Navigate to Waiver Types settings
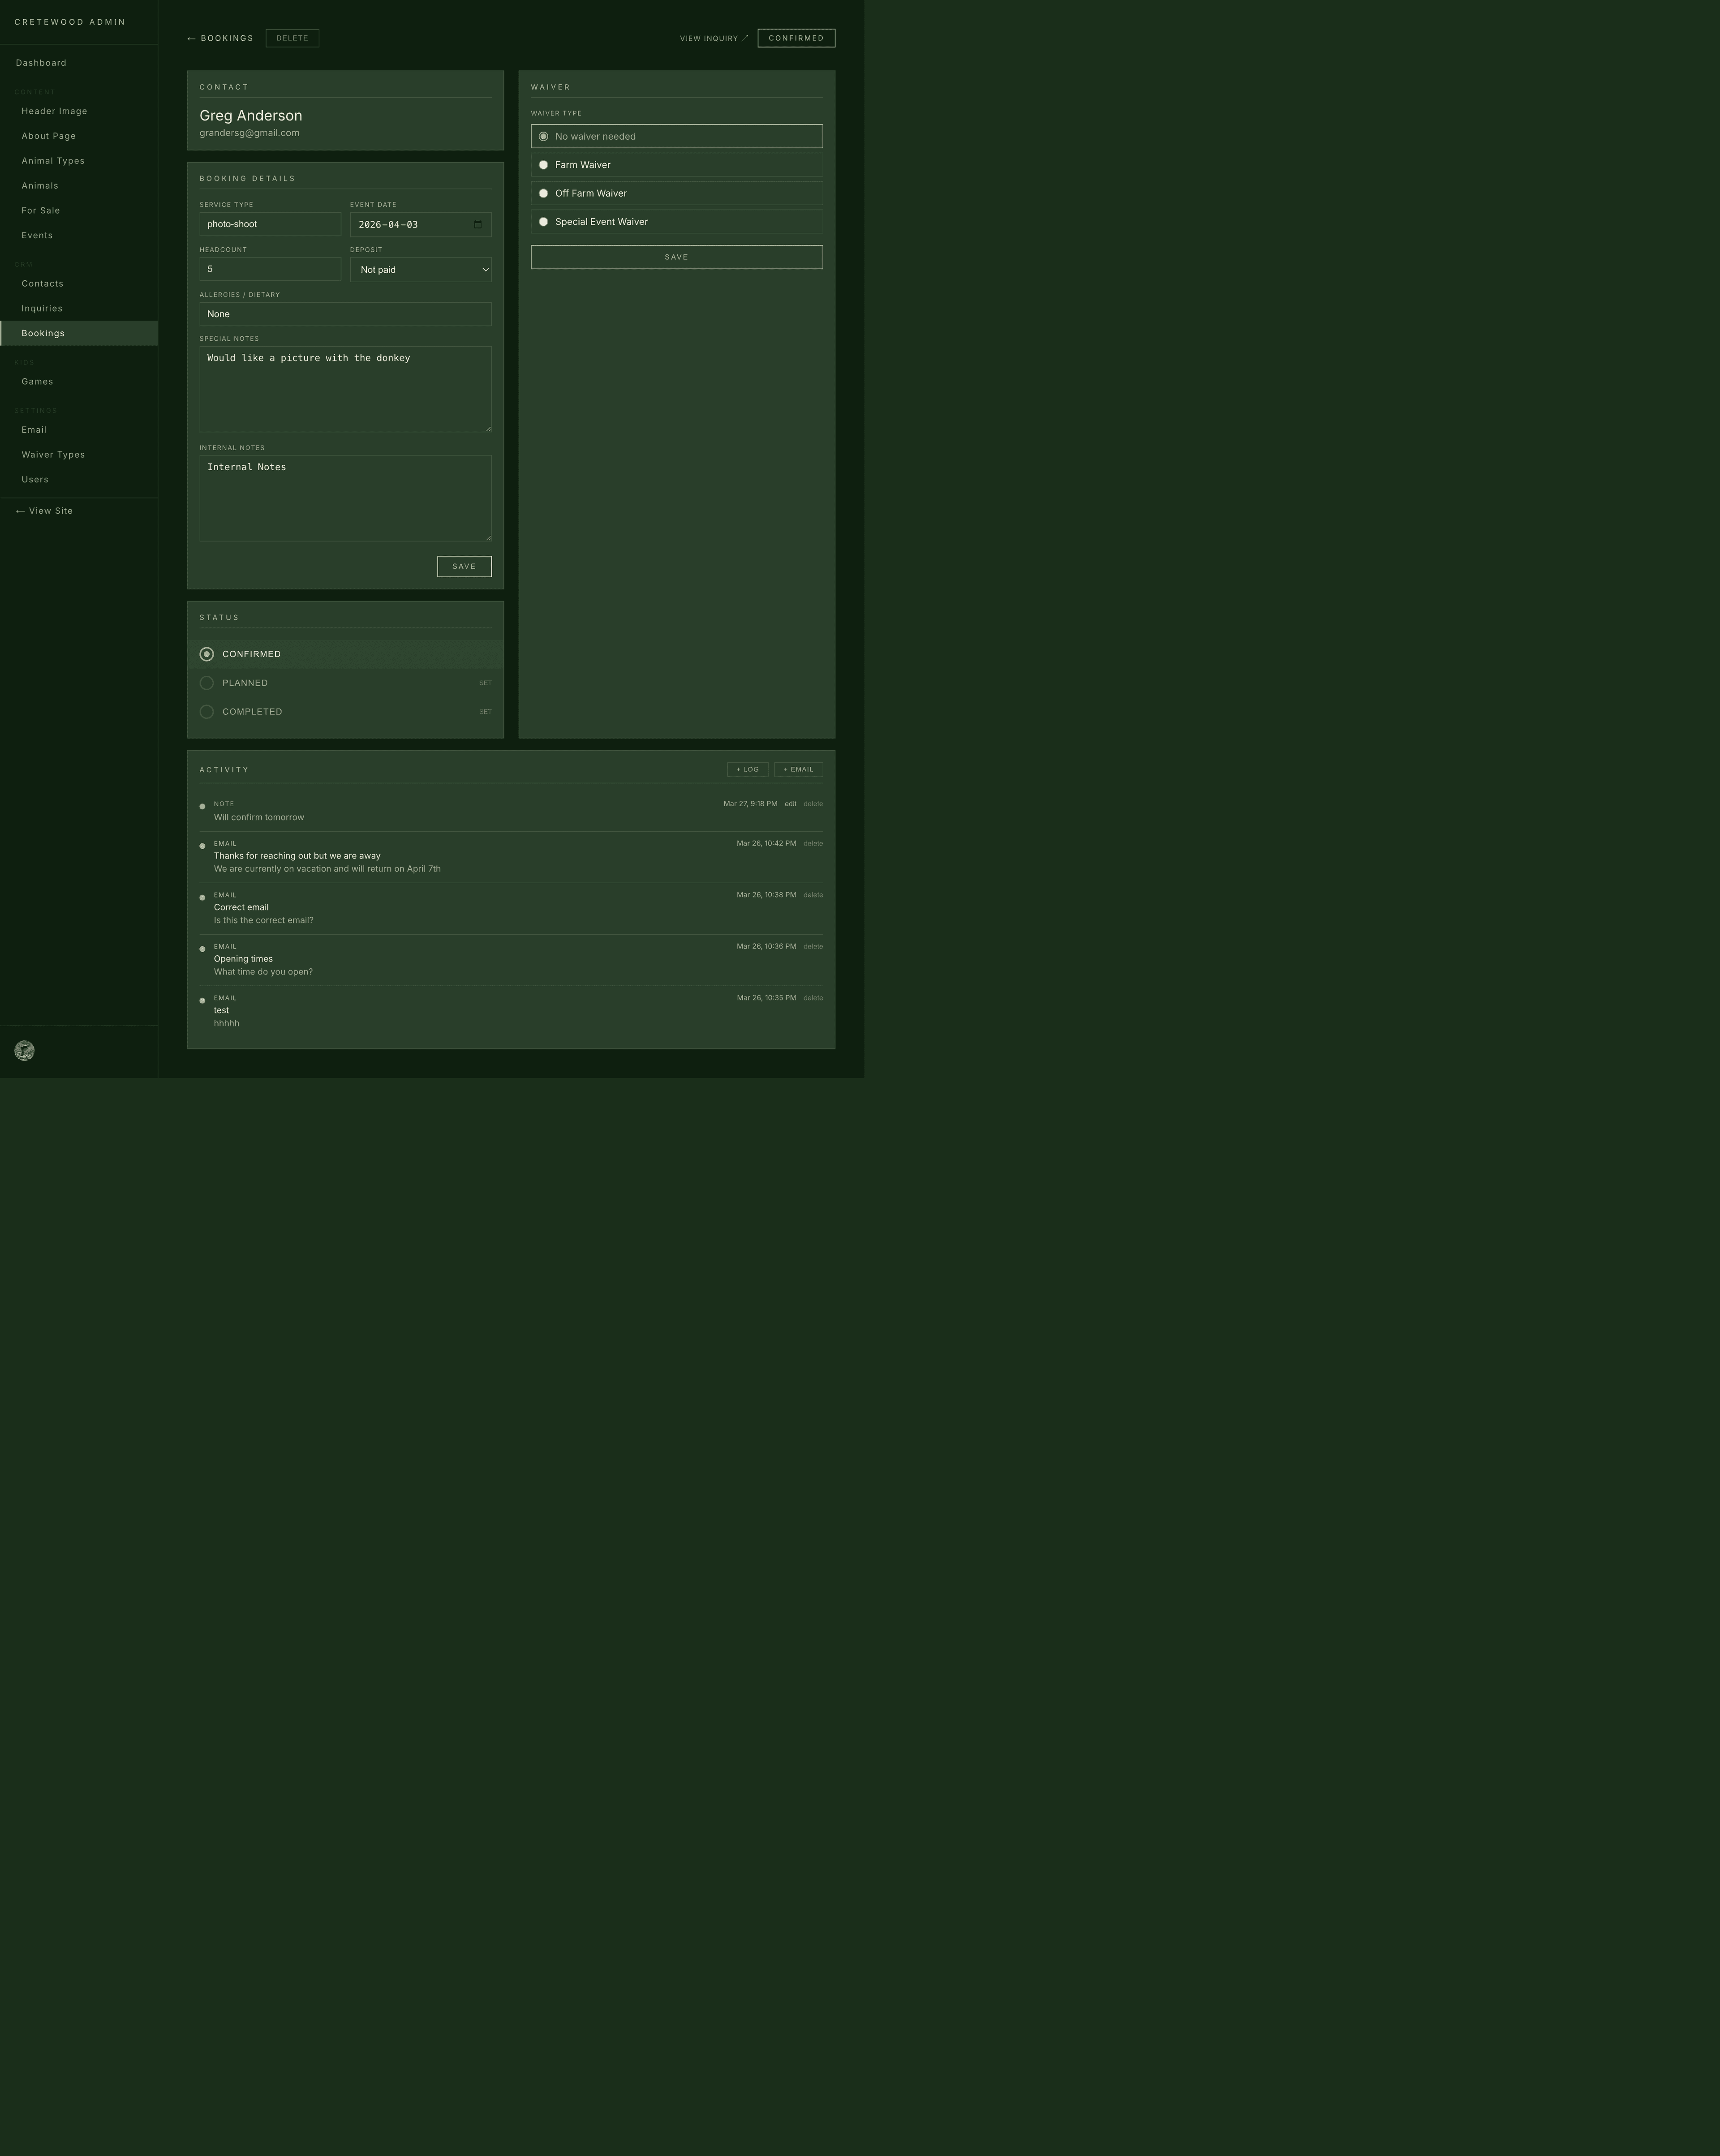This screenshot has width=1720, height=2156. click(53, 454)
